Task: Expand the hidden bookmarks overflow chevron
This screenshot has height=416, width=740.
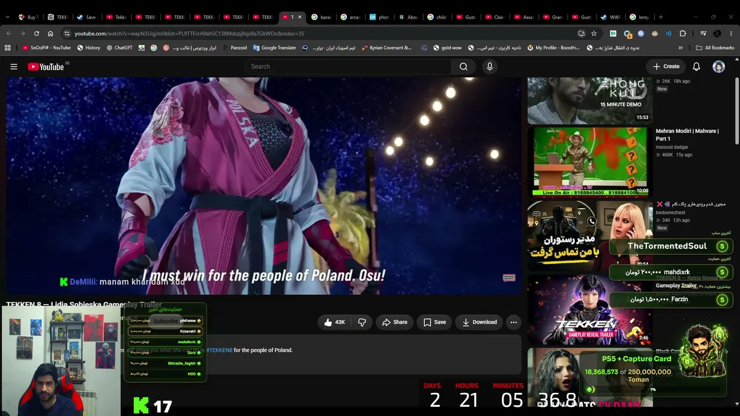Action: tap(680, 48)
